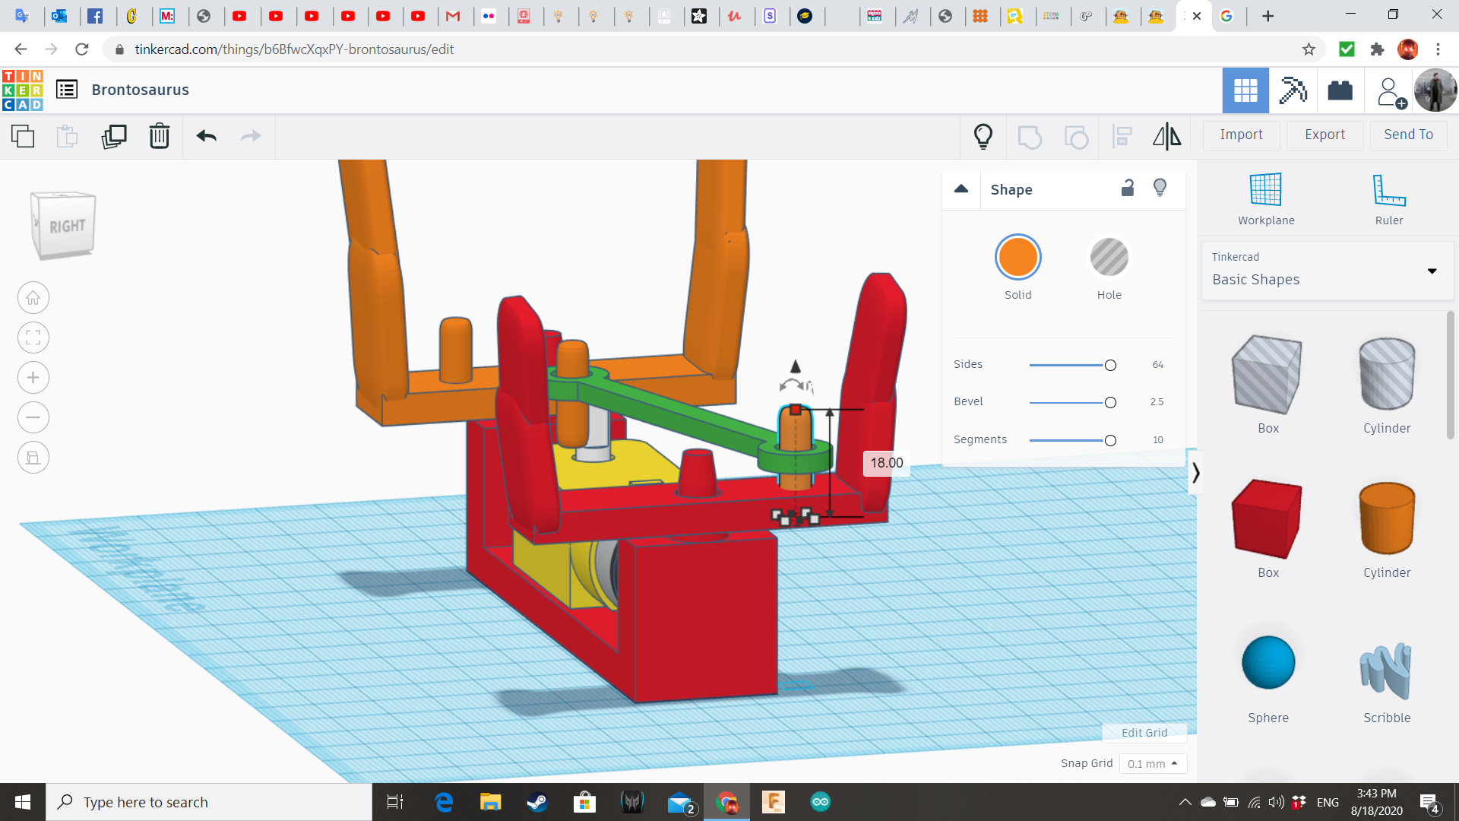
Task: Switch to Bricks view mode
Action: (1340, 90)
